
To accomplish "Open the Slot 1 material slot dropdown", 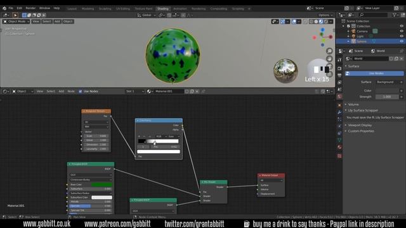I will (x=134, y=91).
